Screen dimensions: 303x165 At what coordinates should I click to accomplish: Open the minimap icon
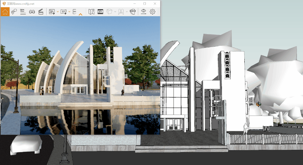[x=91, y=12]
